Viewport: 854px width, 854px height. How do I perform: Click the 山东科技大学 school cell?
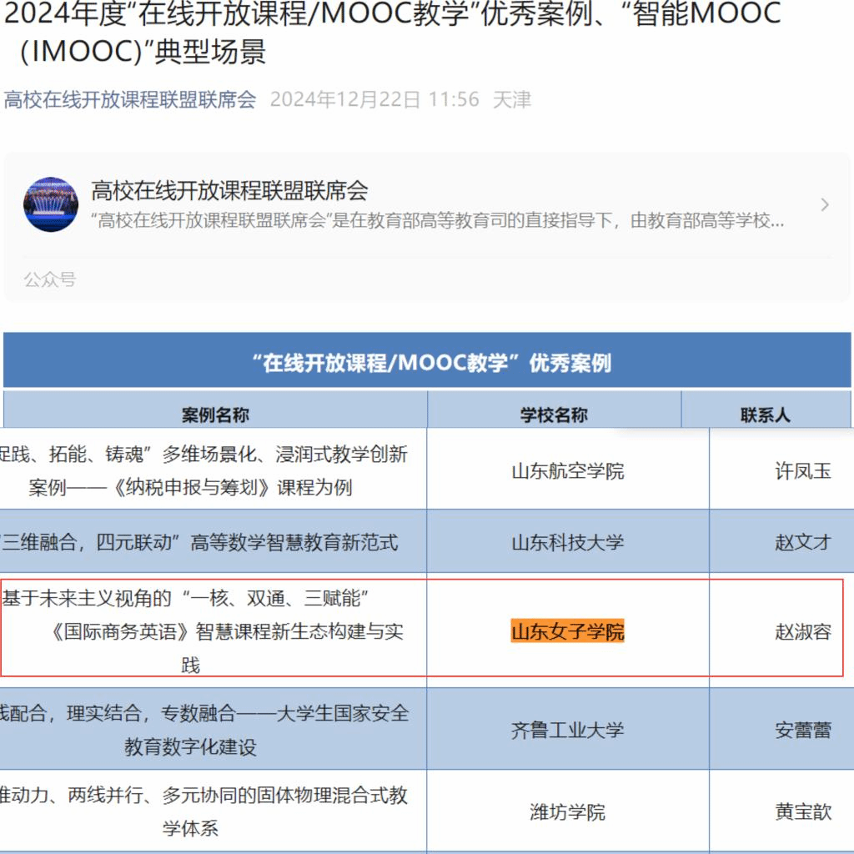tap(567, 543)
